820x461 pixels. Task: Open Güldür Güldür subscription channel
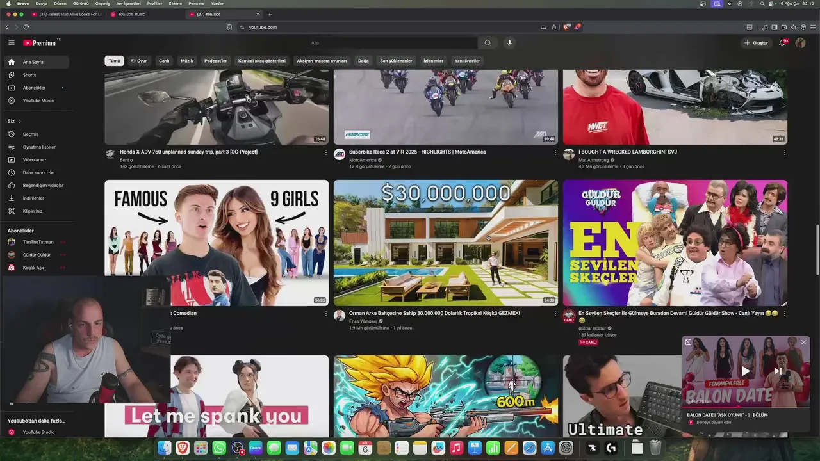(x=37, y=255)
